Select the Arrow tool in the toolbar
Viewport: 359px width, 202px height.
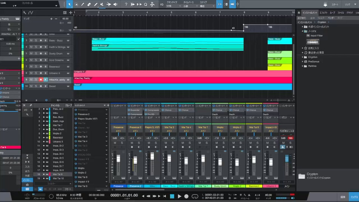coord(70,4)
